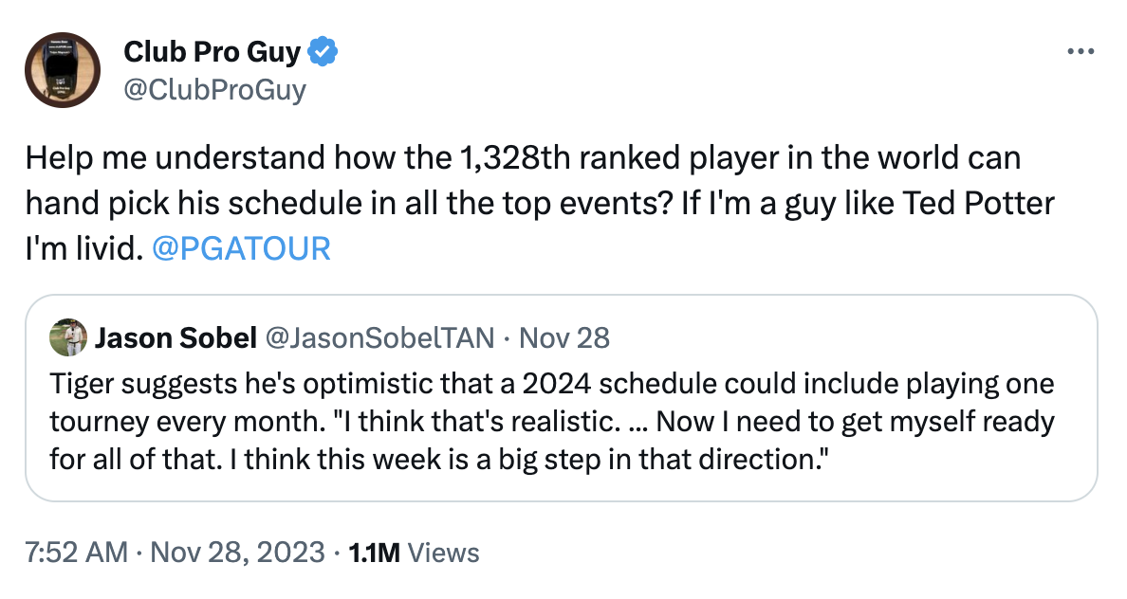
Task: Click the tweet line starting with Help me understand
Action: (x=524, y=158)
